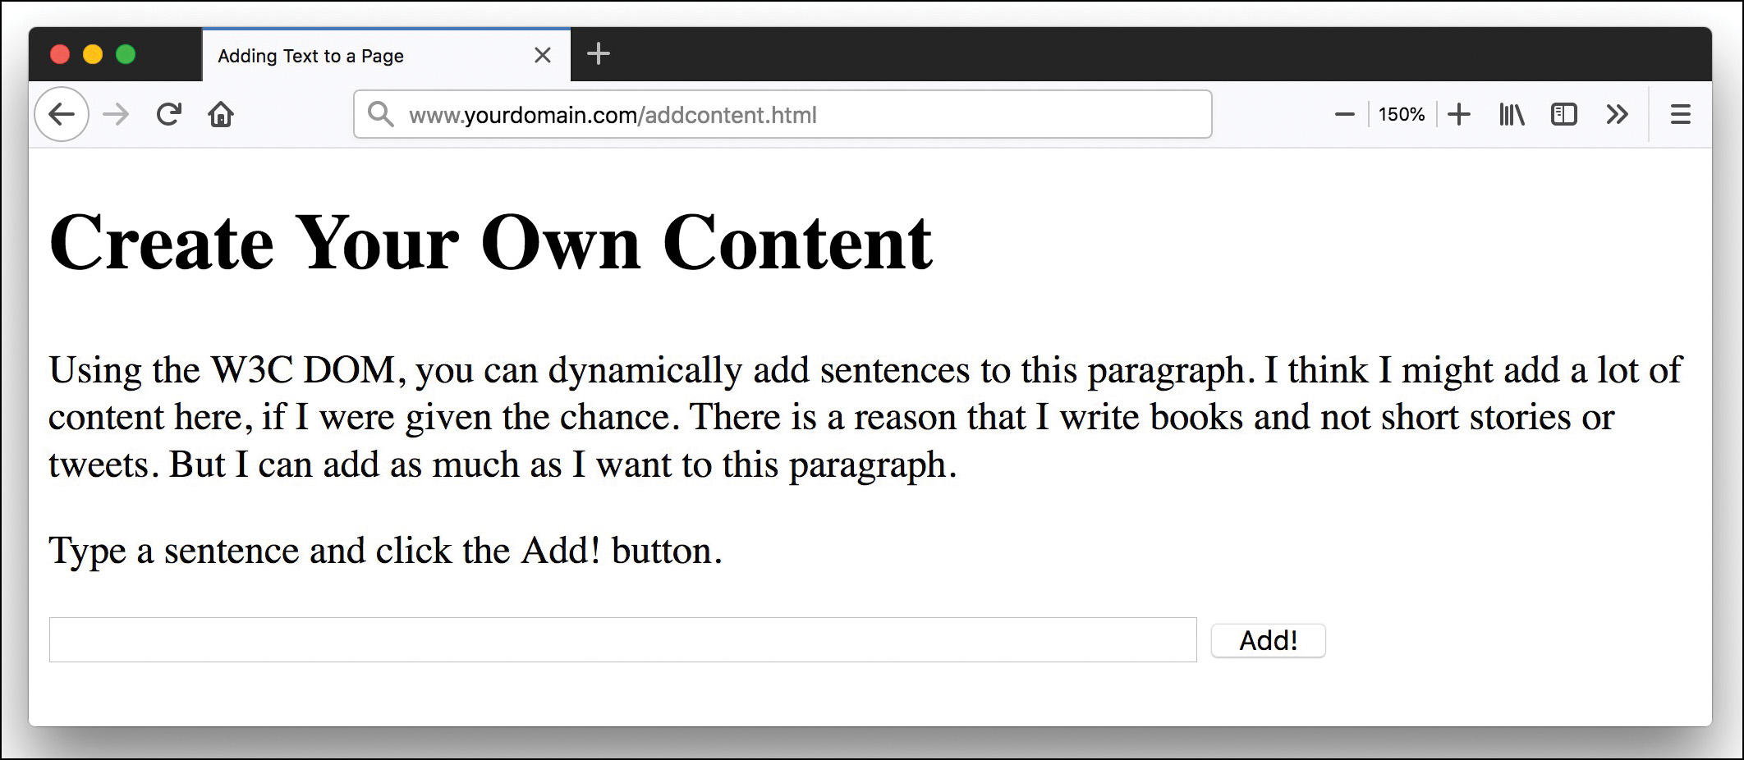Open the browser home page icon
1744x760 pixels.
(x=221, y=114)
